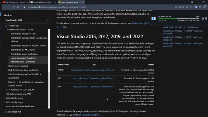Screen dimensions: 208x117
Task: Cancel the VC_redist.x64.exe download
Action: pyautogui.click(x=206, y=19)
